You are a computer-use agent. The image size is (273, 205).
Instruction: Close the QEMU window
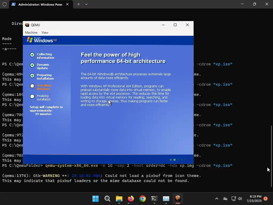pyautogui.click(x=187, y=25)
